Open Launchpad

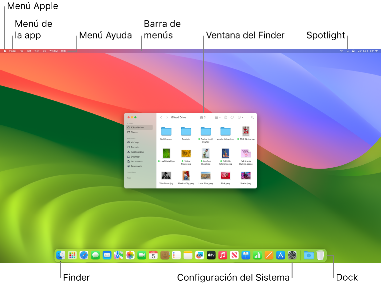point(73,255)
